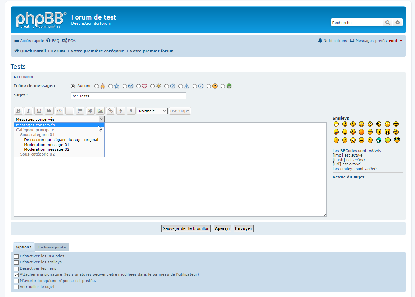Insert a quote block with quote icon
Viewport: 415px width, 297px height.
[49, 111]
